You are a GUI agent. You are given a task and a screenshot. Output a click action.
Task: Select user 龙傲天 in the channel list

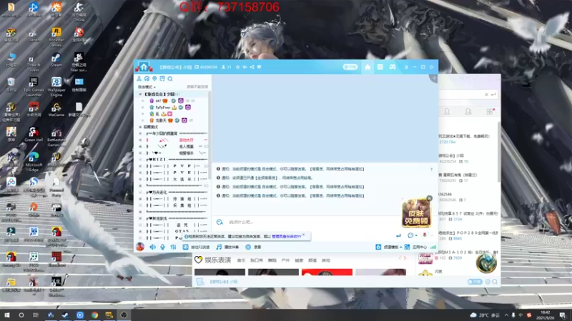pyautogui.click(x=161, y=121)
